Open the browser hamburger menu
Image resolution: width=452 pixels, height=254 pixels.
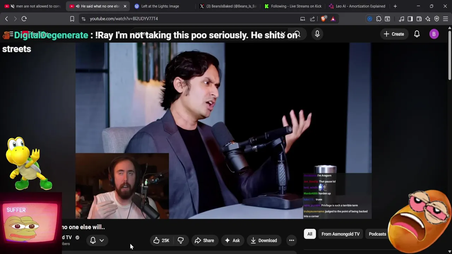tap(445, 19)
